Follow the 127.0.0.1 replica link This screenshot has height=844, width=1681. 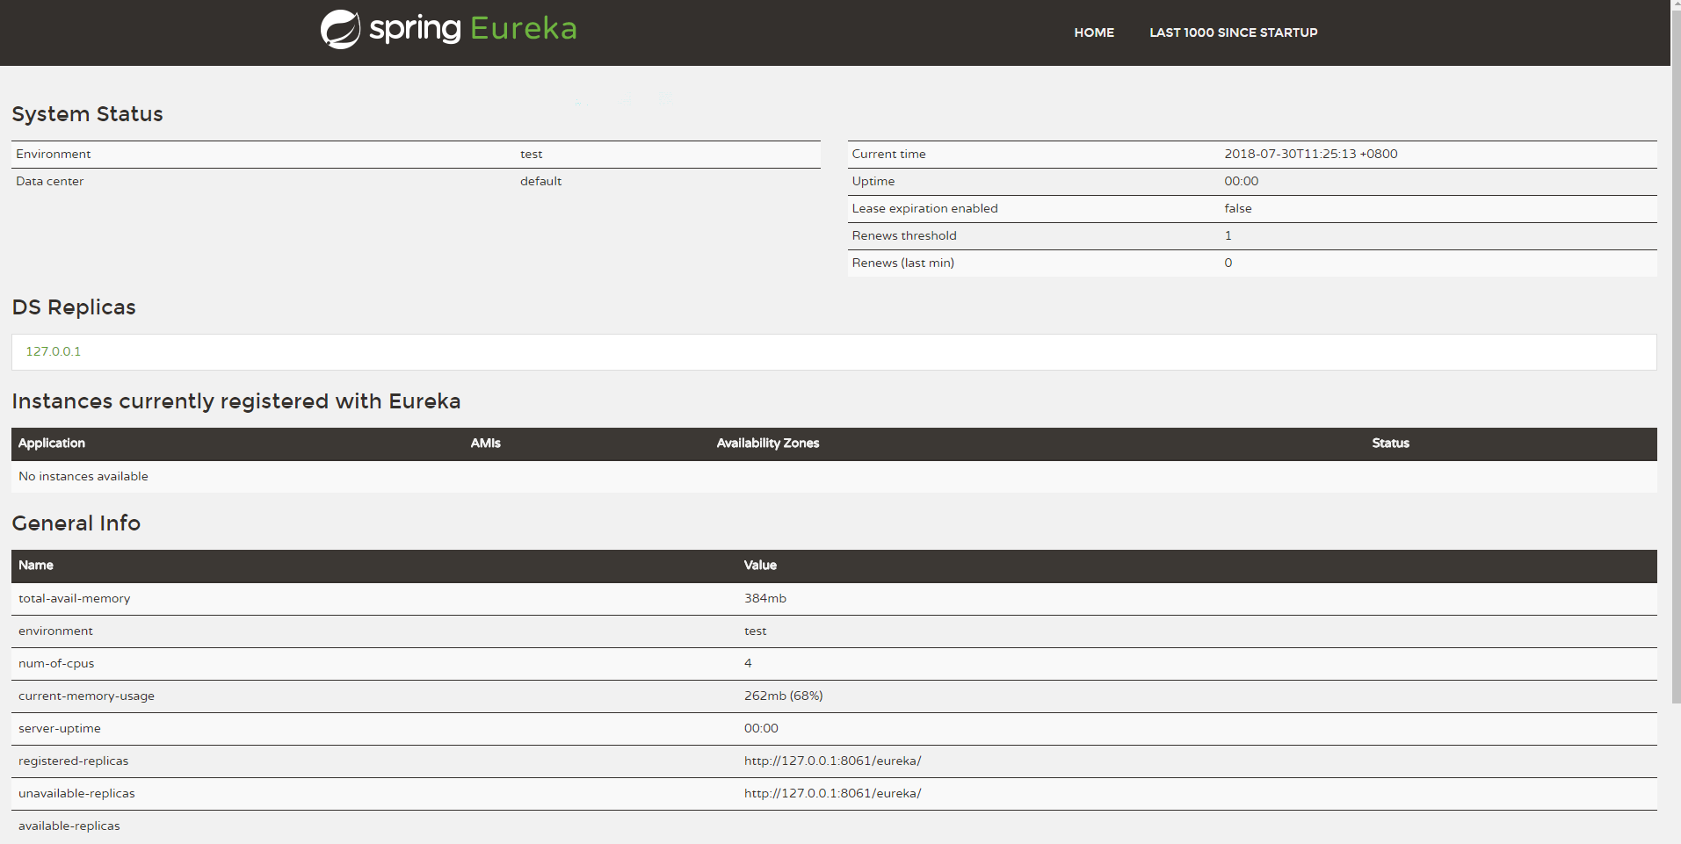click(x=54, y=351)
